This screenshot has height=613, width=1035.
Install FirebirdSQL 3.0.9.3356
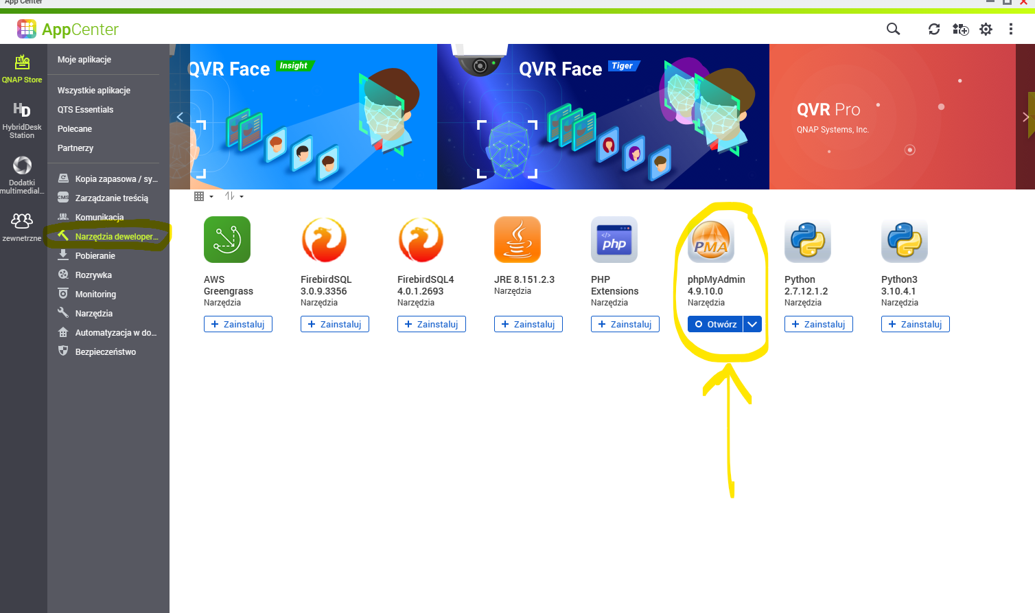(x=335, y=324)
